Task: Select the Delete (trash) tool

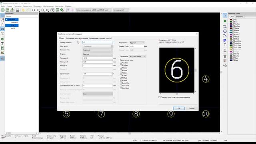Action: click(225, 56)
